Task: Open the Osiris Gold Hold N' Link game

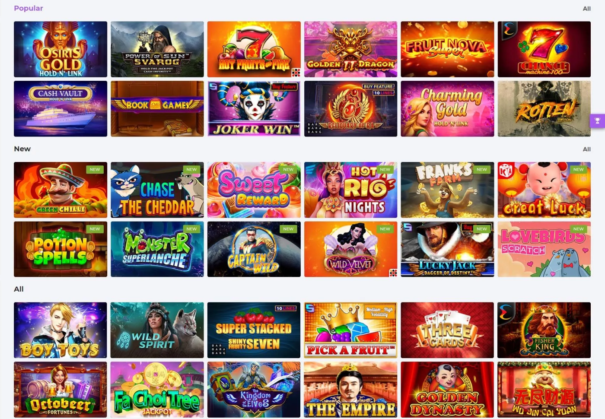Action: pos(60,49)
